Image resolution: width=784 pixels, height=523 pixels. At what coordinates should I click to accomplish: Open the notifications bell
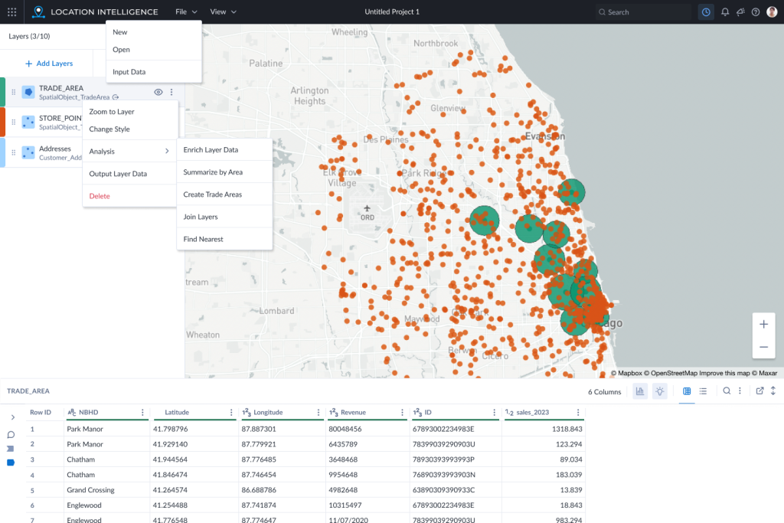(x=725, y=12)
